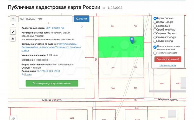Select Спутник Bing satellite layer
Viewport: 194px width, 120px height.
point(155,41)
